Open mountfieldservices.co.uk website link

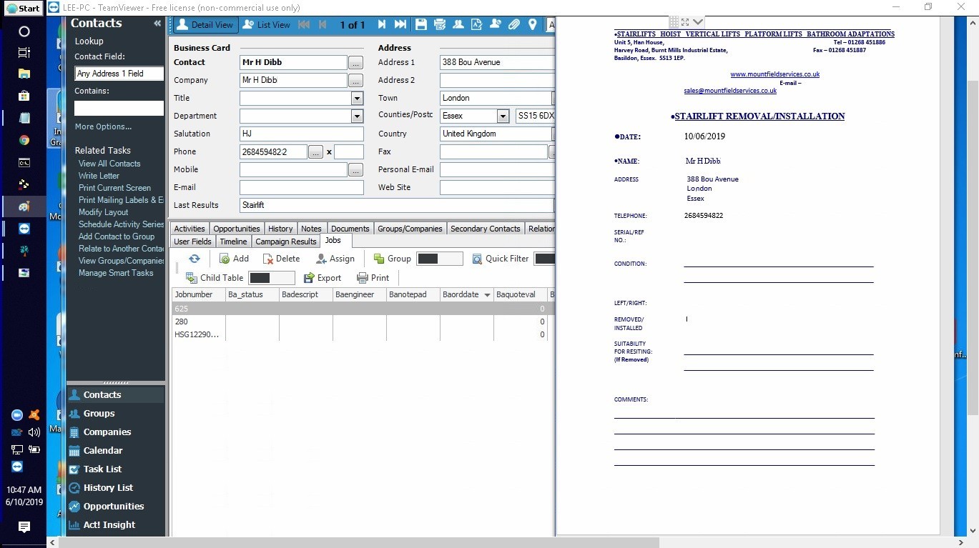[x=774, y=74]
